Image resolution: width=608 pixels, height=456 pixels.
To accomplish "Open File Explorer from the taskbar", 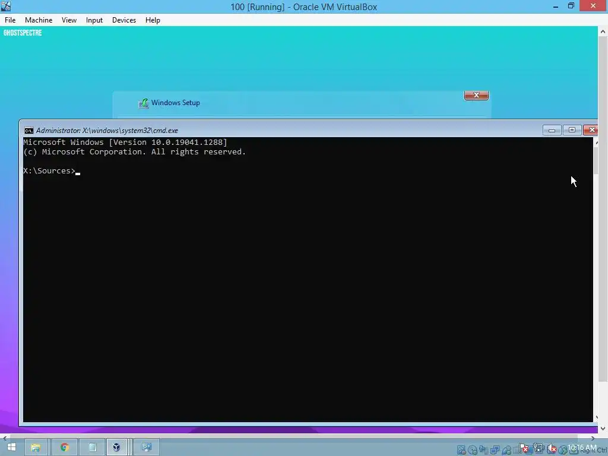I will (x=36, y=448).
